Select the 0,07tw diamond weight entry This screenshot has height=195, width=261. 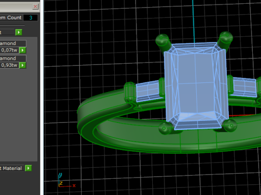click(x=9, y=50)
